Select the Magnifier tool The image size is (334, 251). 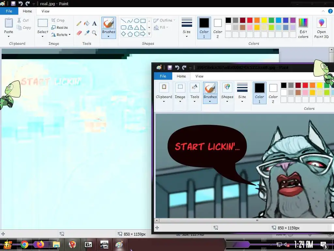pos(94,33)
